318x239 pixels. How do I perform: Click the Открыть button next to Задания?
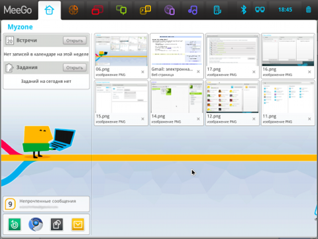point(75,68)
